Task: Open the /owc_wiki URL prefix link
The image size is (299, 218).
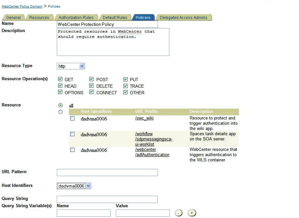Action: [x=144, y=118]
